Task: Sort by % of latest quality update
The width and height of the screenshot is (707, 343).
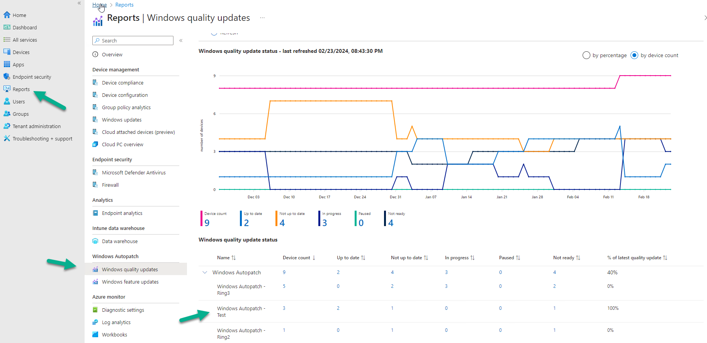Action: coord(637,258)
